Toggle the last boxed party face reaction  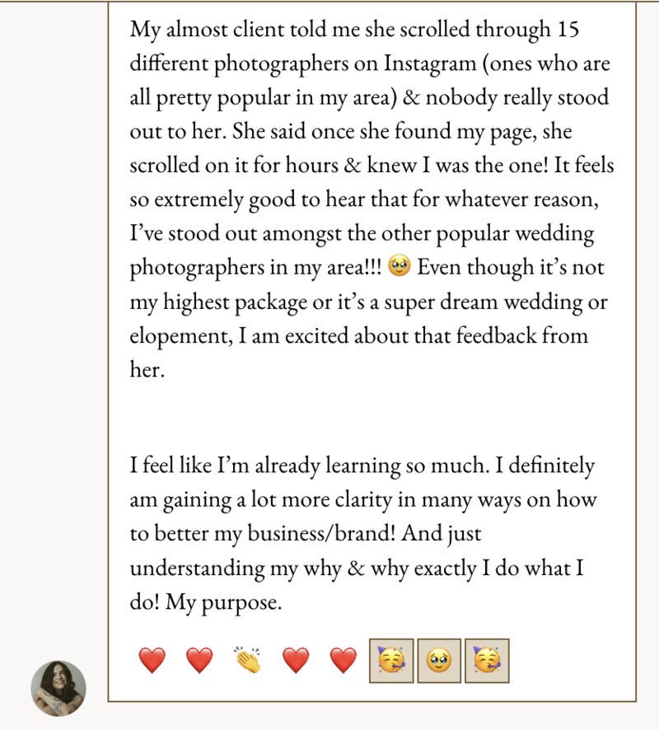487,661
